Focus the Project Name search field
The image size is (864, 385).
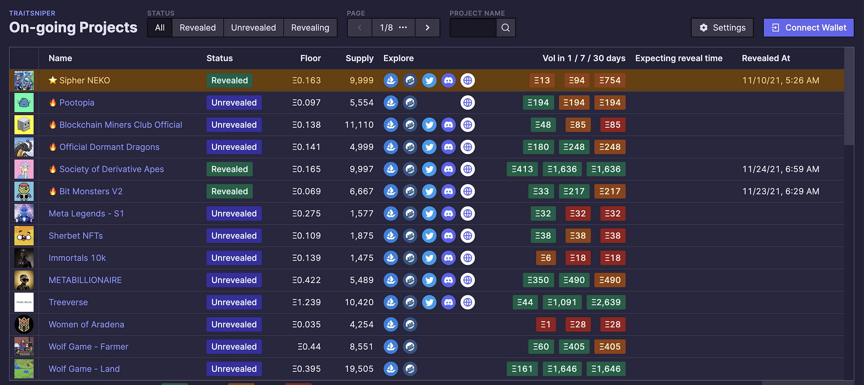(473, 28)
